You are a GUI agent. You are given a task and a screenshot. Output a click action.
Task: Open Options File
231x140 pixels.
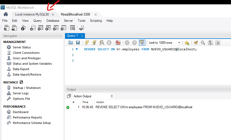coord(21,98)
